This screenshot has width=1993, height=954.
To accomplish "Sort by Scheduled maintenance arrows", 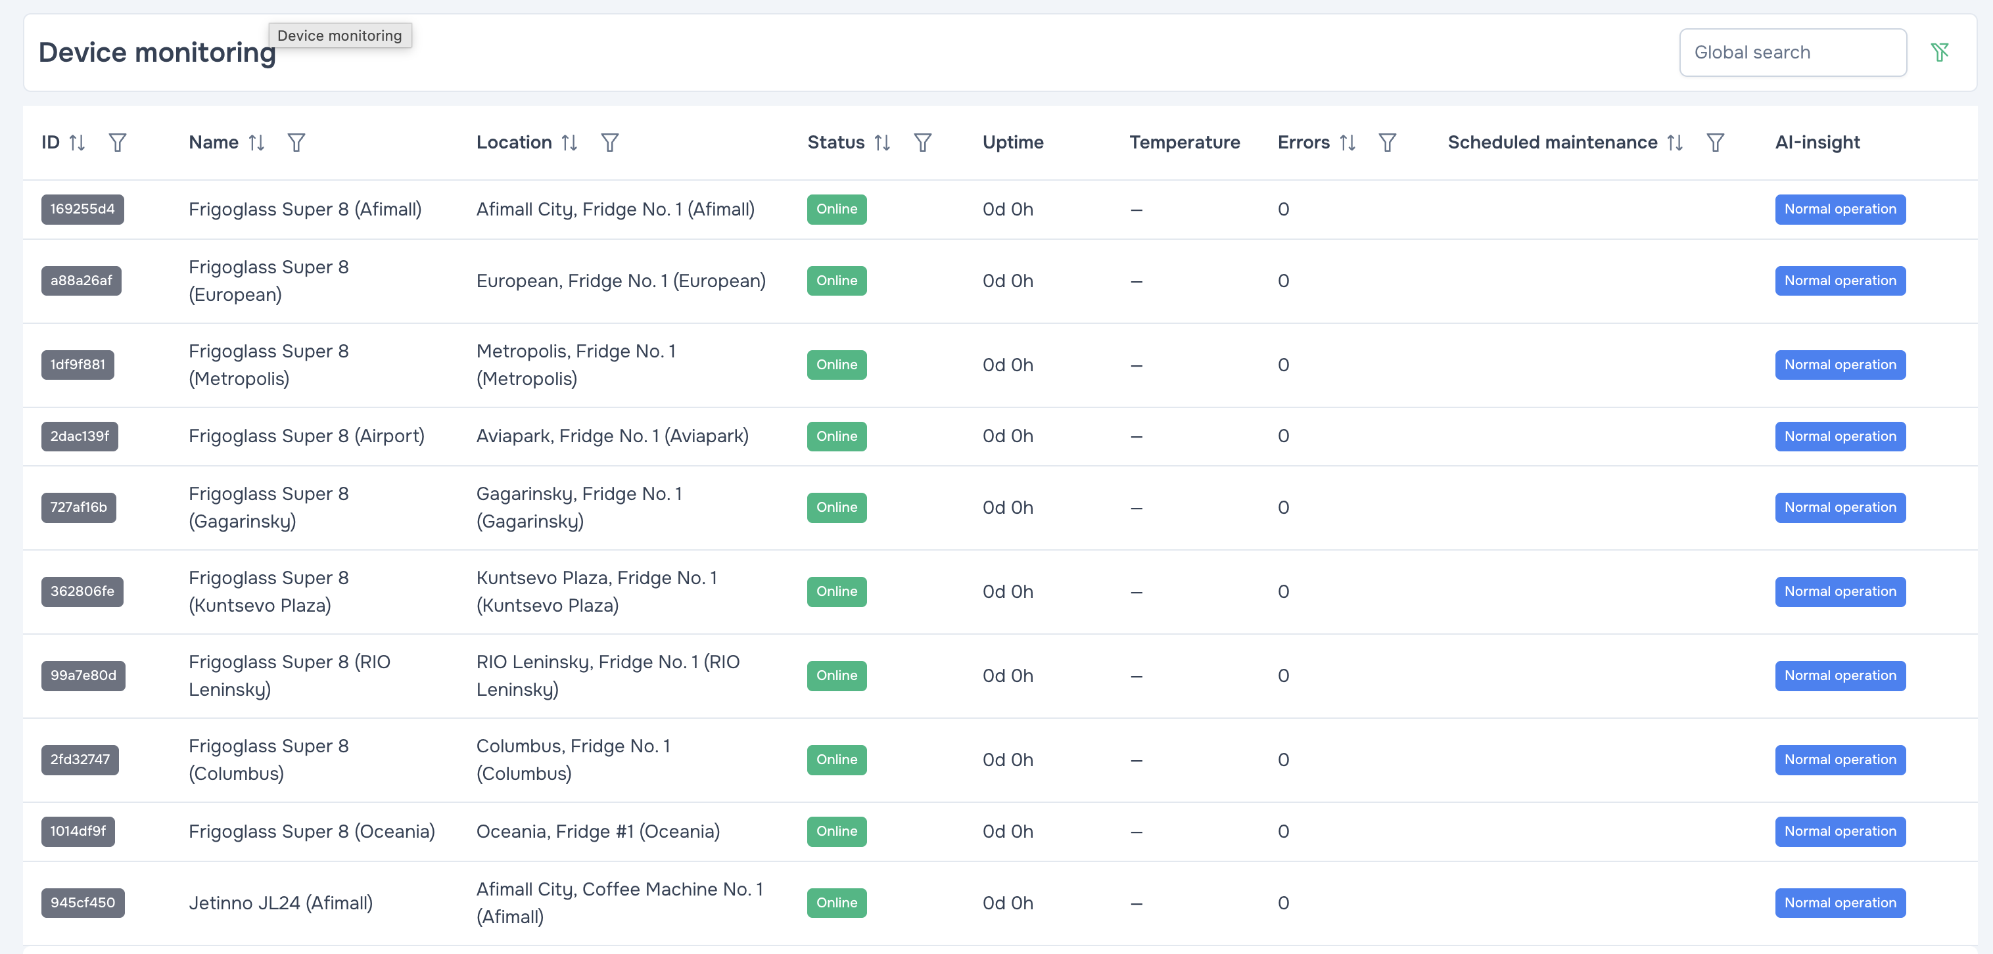I will (x=1675, y=143).
